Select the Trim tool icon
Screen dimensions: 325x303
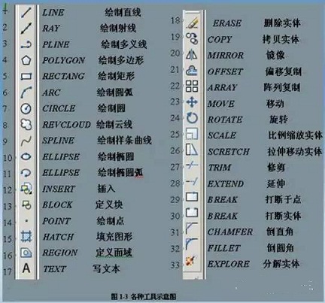(192, 165)
